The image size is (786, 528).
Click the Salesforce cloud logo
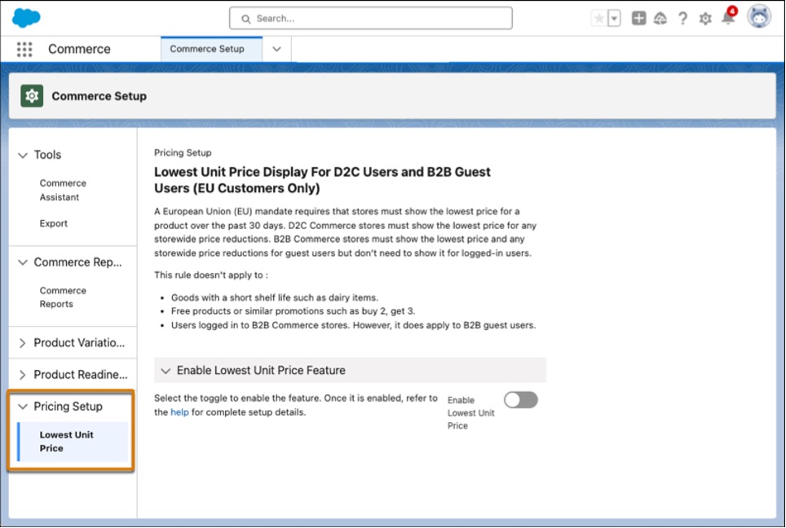26,18
